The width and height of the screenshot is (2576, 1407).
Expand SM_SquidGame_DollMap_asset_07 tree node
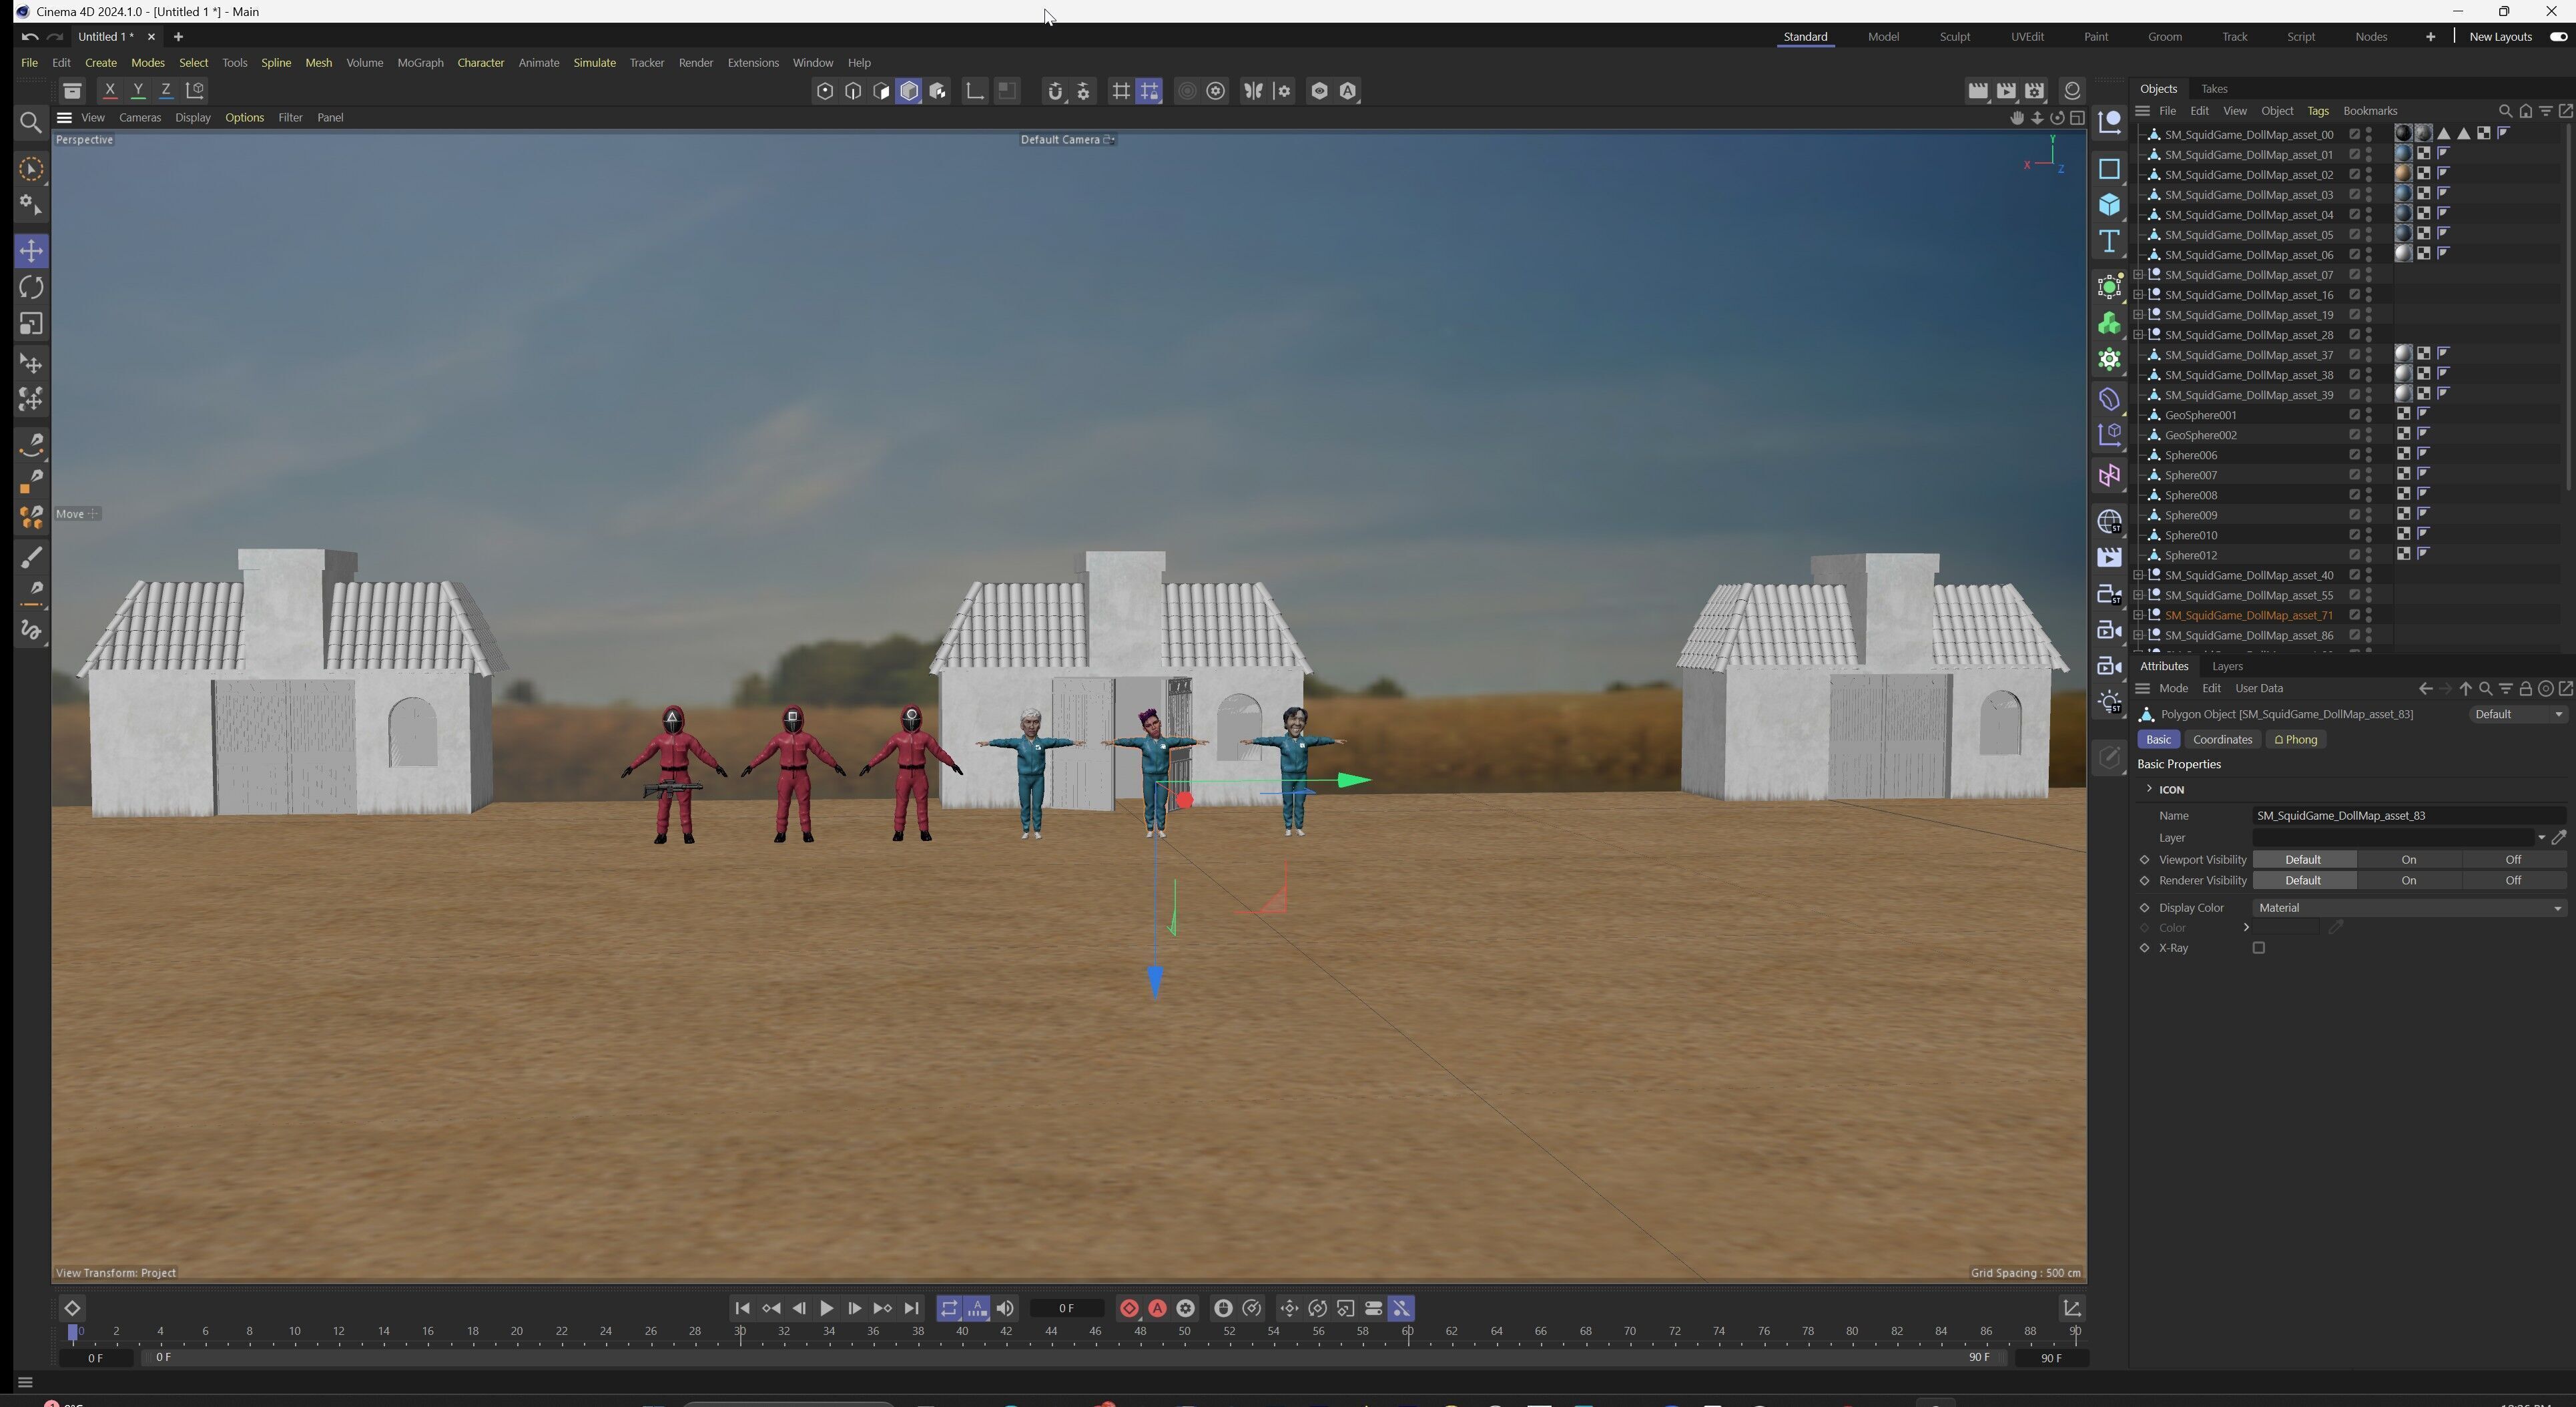tap(2138, 275)
